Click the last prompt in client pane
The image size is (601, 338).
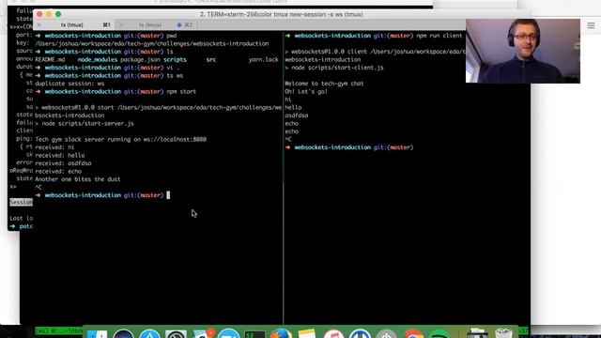[349, 147]
